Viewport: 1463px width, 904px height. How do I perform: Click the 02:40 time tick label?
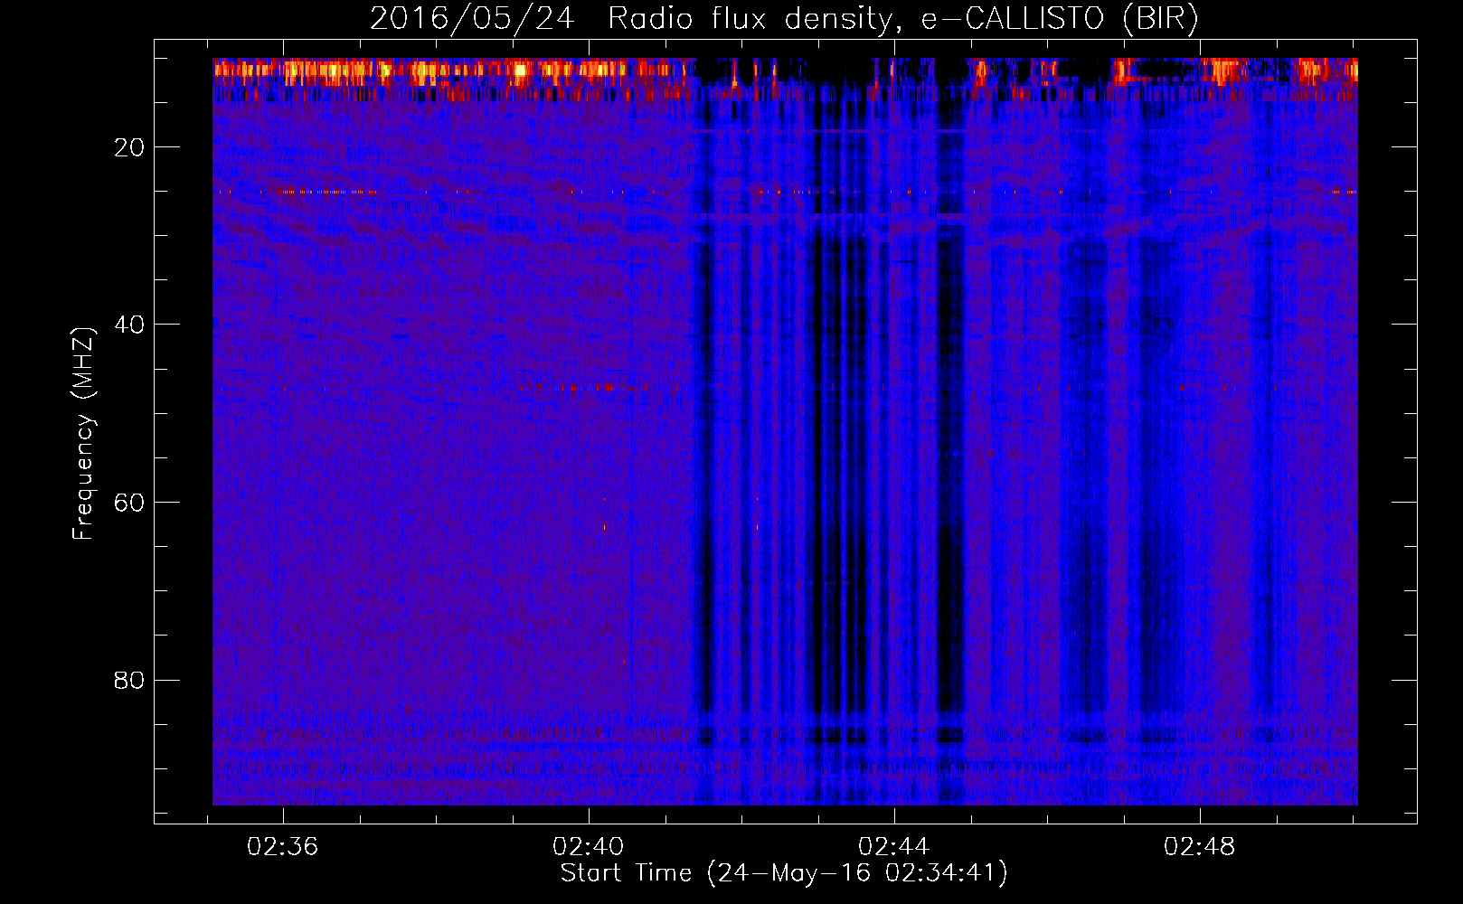pyautogui.click(x=589, y=847)
